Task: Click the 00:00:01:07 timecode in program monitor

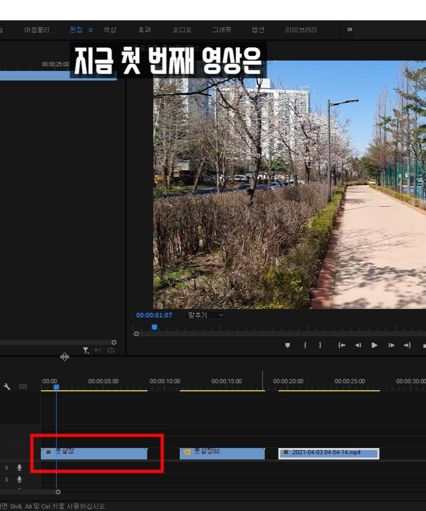Action: pos(154,315)
